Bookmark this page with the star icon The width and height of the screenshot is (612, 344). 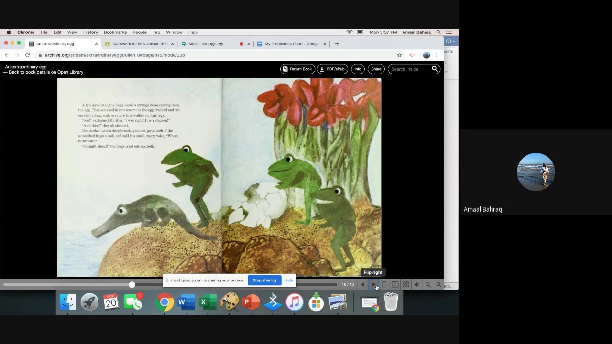[399, 55]
